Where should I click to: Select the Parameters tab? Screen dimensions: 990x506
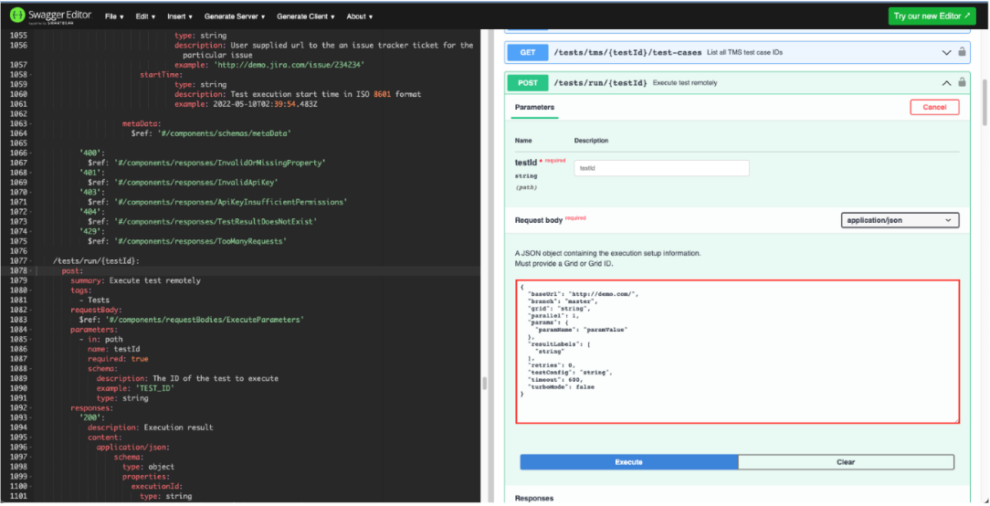tap(534, 108)
